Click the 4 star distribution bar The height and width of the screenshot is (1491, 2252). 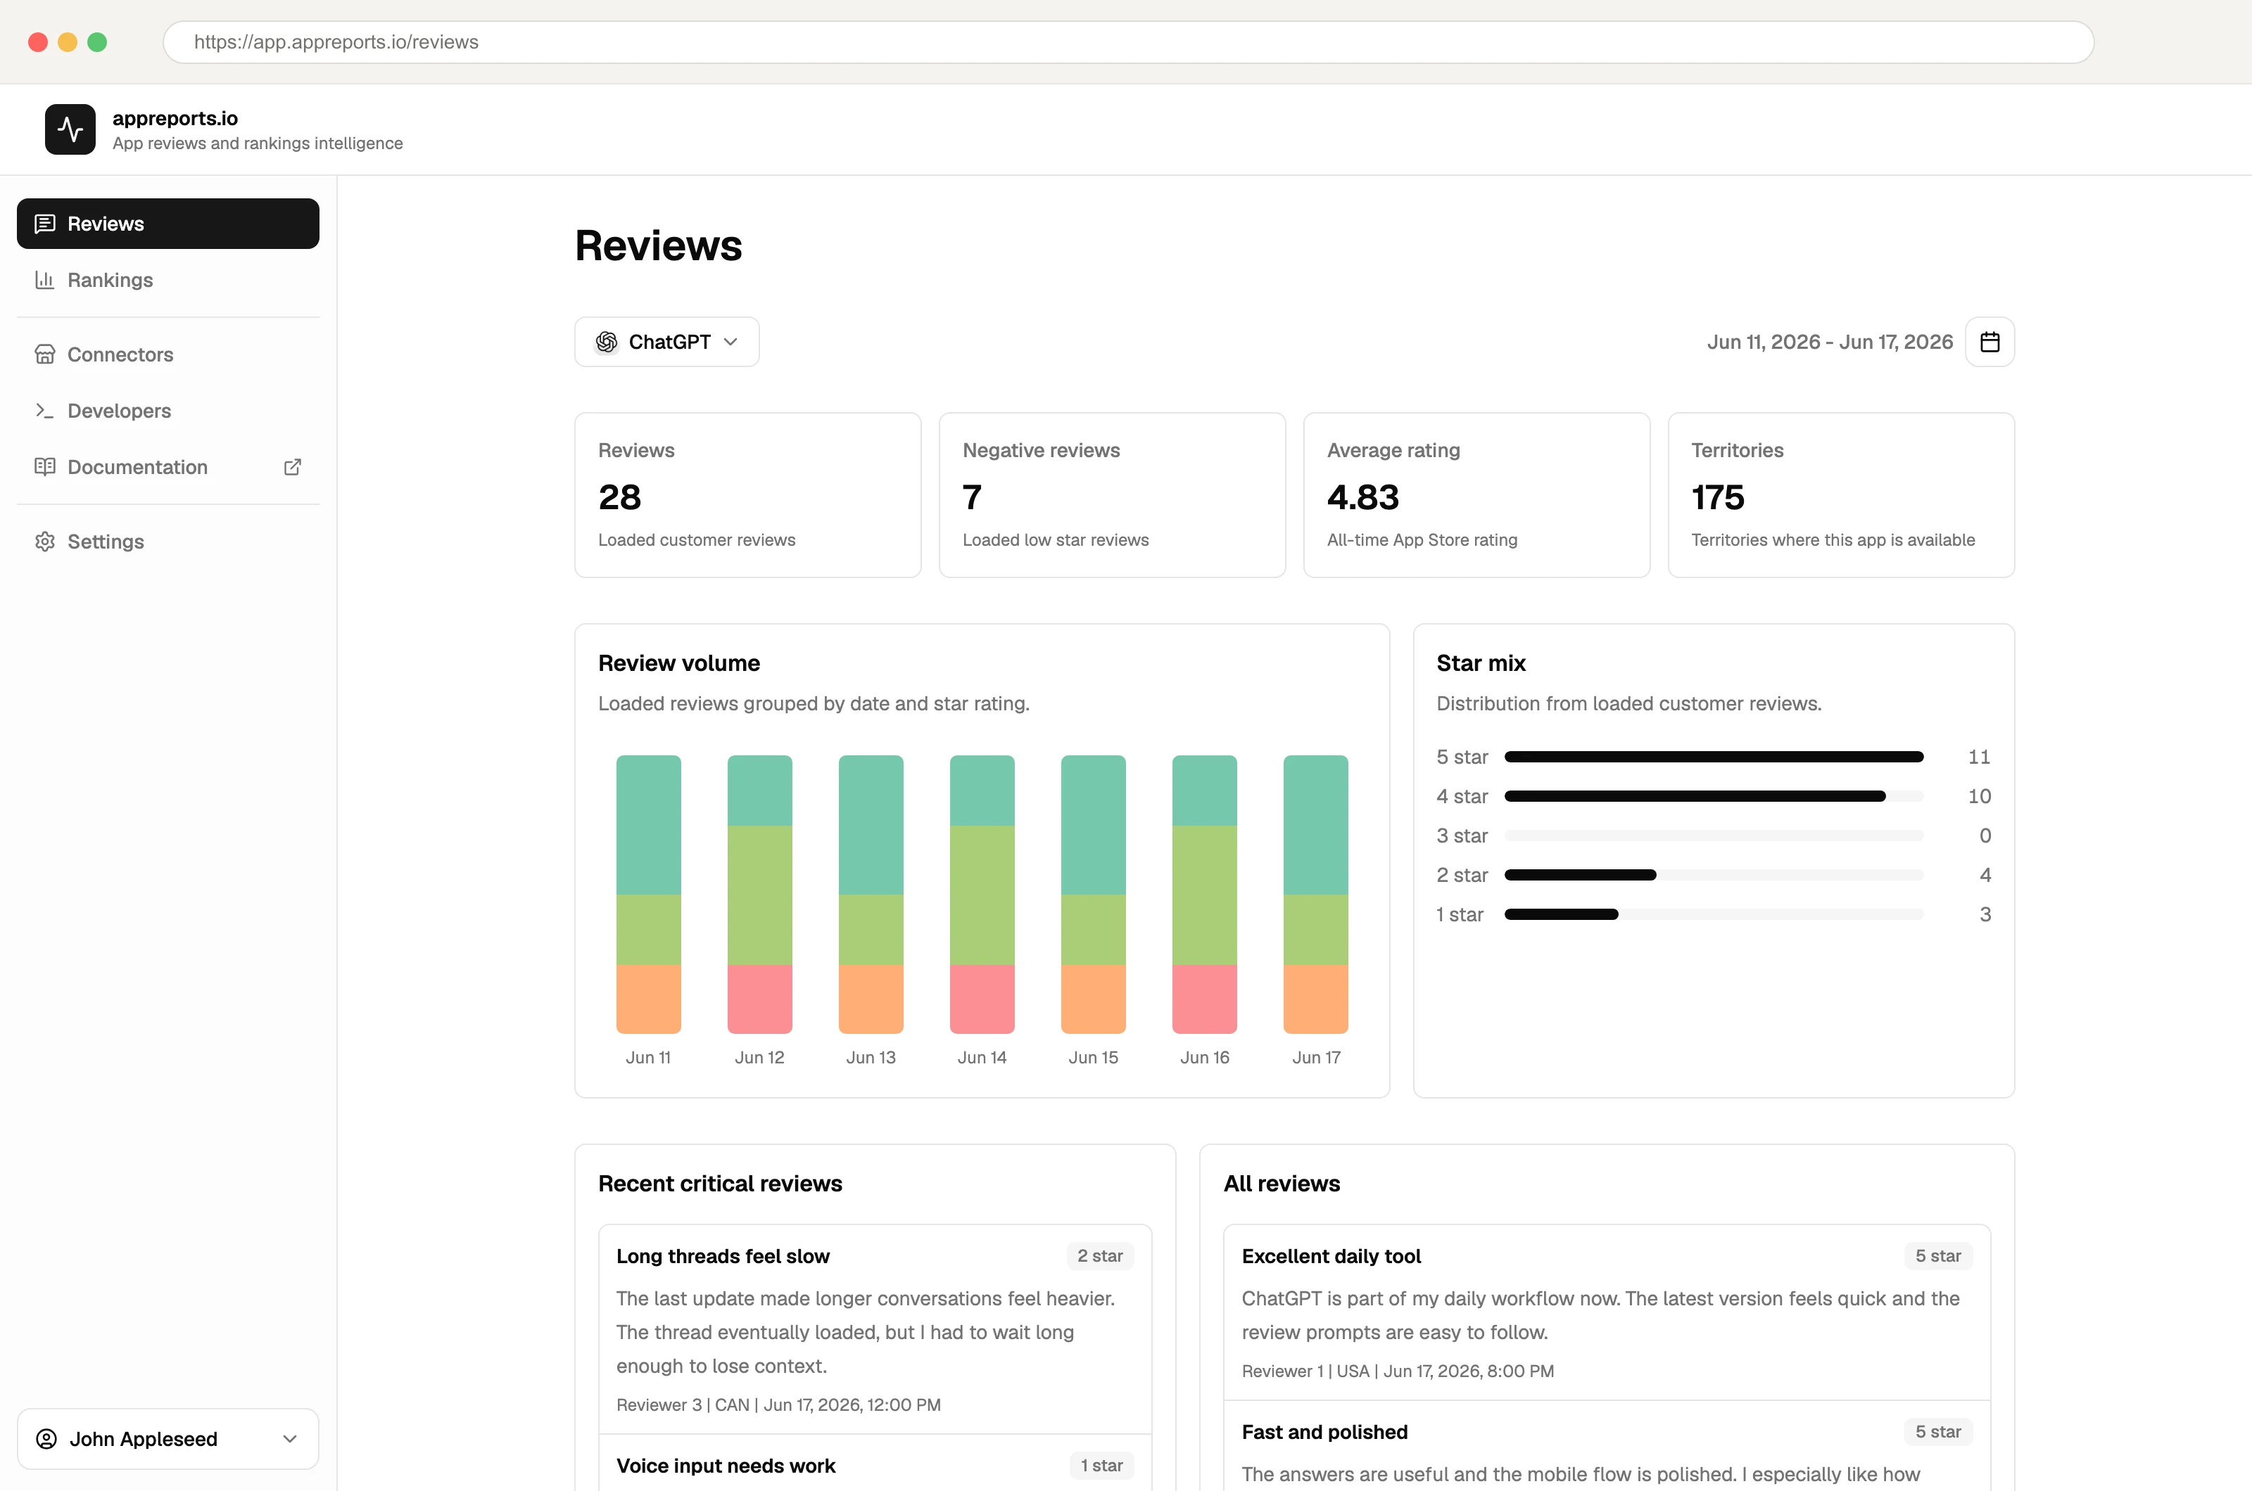(1714, 796)
